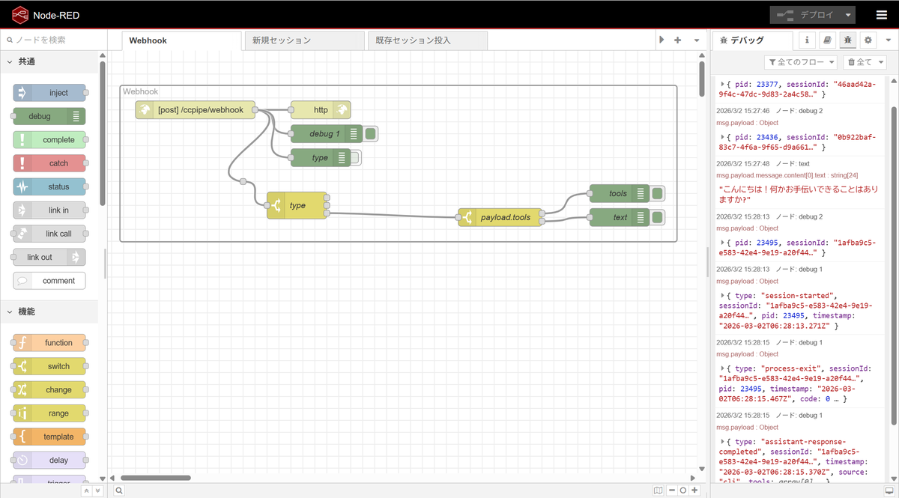Open the sidebar tabs dropdown arrow
Viewport: 899px width, 498px height.
click(x=888, y=40)
